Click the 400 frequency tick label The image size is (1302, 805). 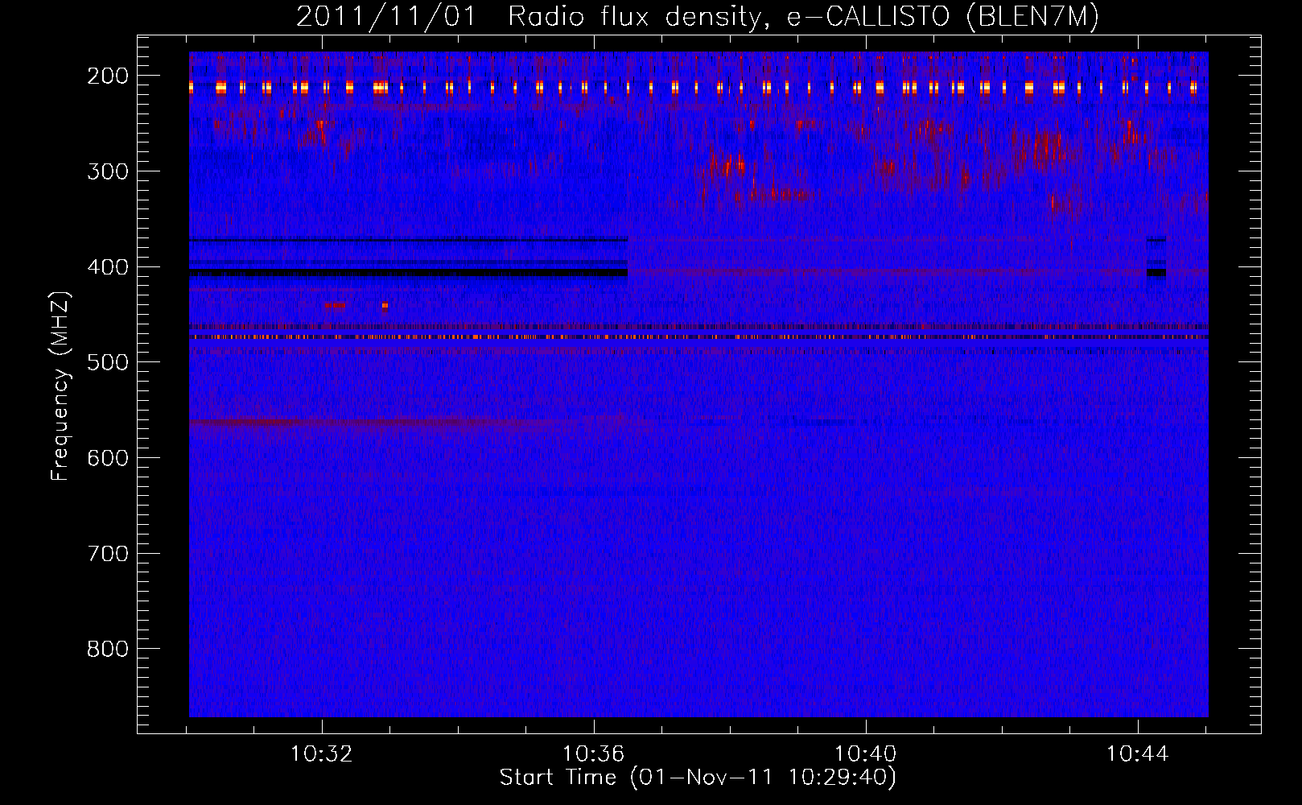(x=108, y=267)
